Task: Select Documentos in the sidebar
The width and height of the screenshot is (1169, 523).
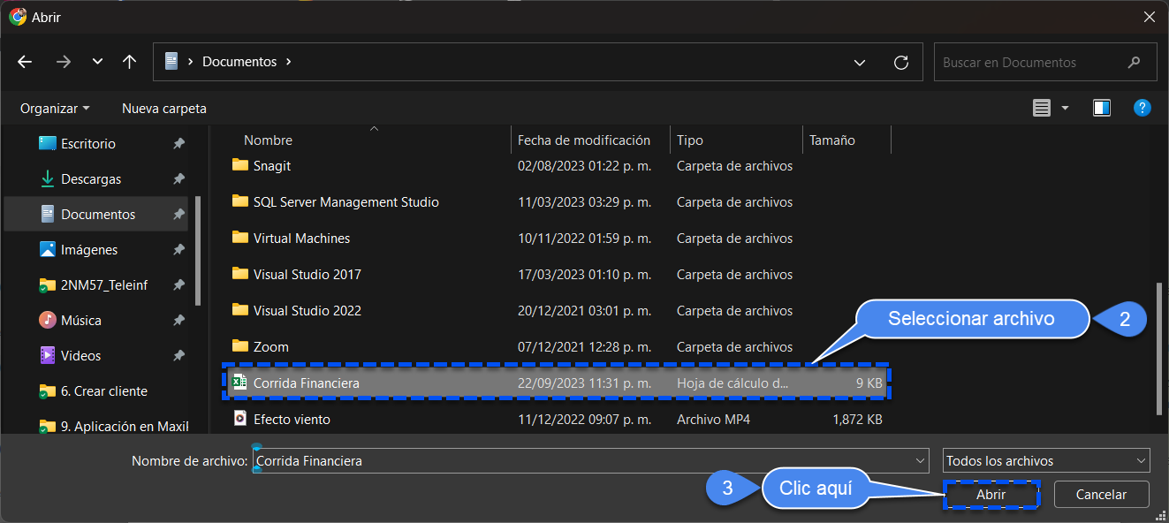Action: [97, 214]
